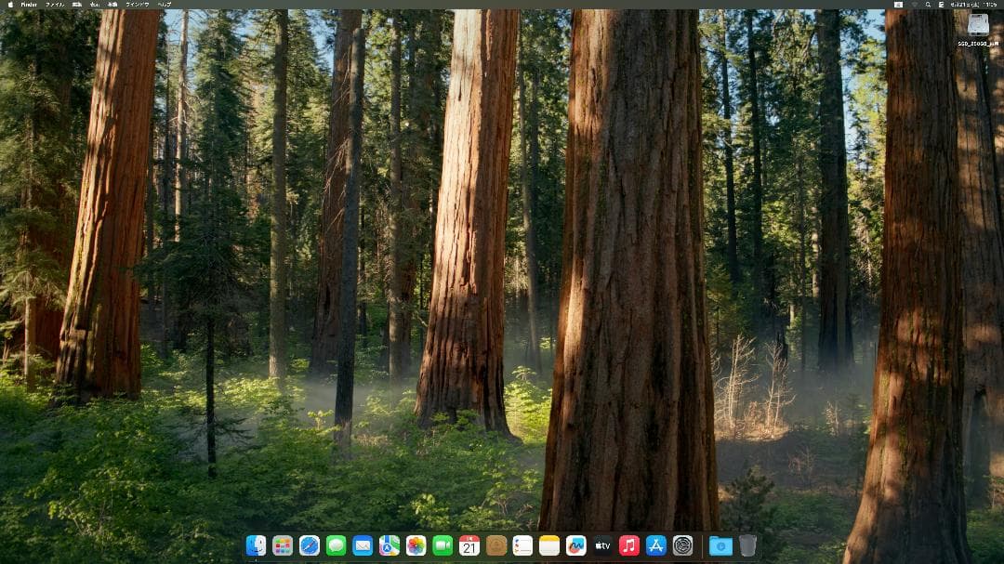The image size is (1004, 564).
Task: Open the Messages app in the Dock
Action: 337,545
